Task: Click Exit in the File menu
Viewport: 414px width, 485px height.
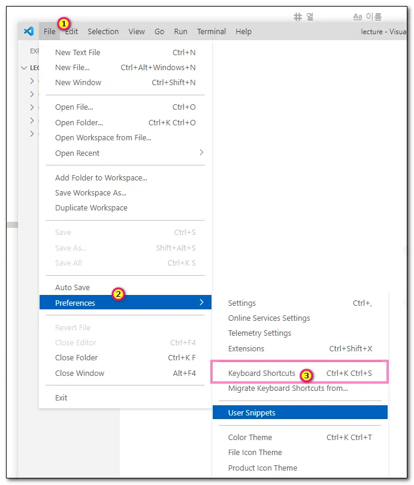Action: [x=62, y=397]
